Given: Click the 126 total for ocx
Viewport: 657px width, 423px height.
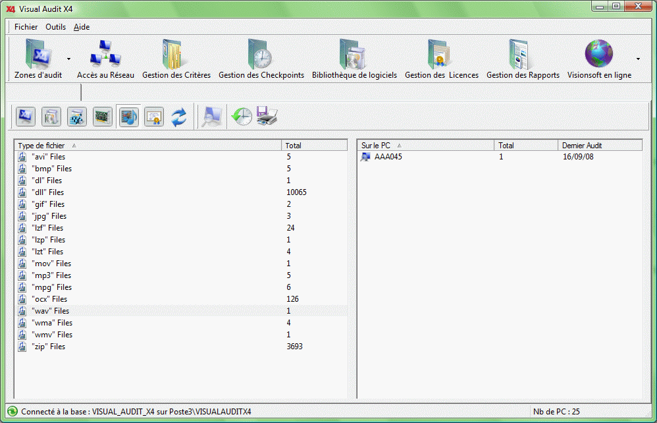Looking at the screenshot, I should [292, 299].
